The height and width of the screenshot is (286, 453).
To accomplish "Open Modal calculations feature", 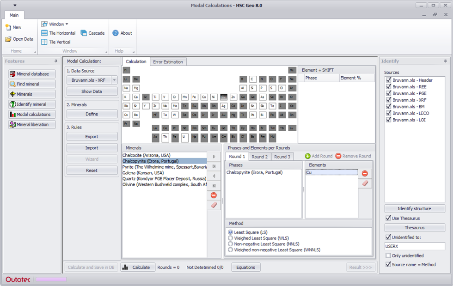I will [x=32, y=115].
